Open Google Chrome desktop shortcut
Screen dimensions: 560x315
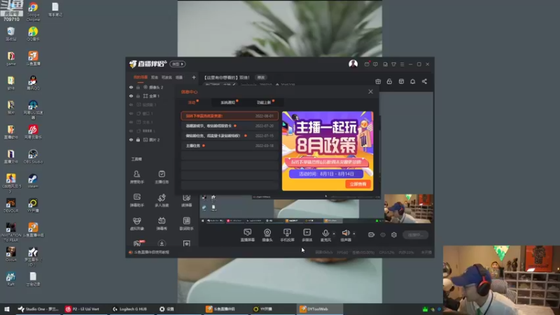[x=33, y=11]
